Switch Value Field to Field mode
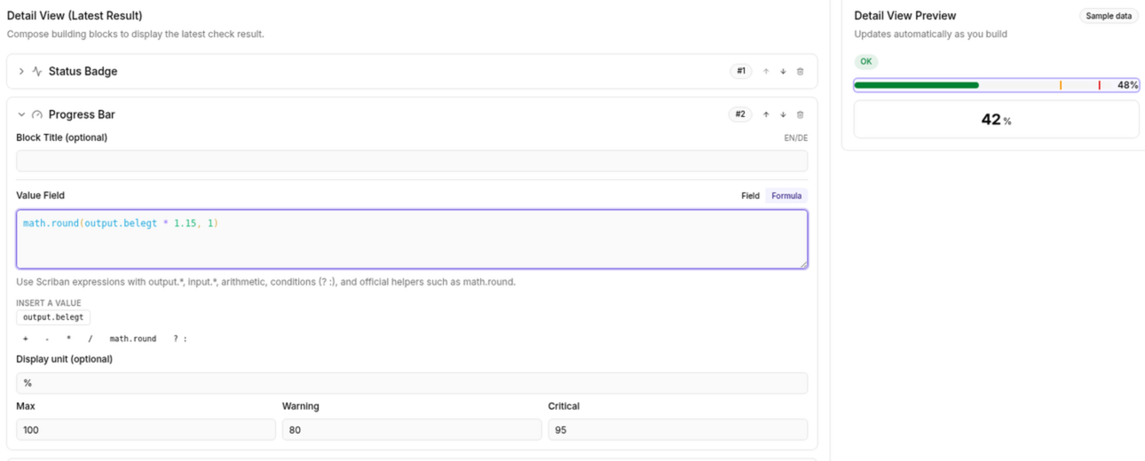This screenshot has width=1145, height=461. tap(750, 196)
